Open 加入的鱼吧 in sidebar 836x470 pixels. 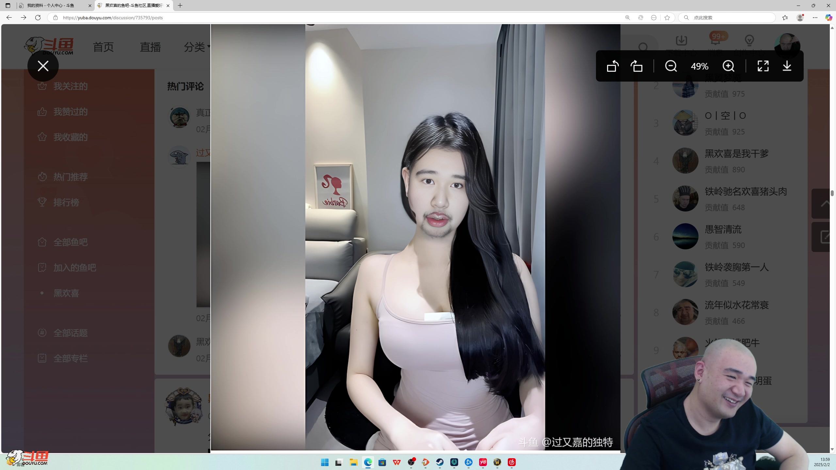67,268
